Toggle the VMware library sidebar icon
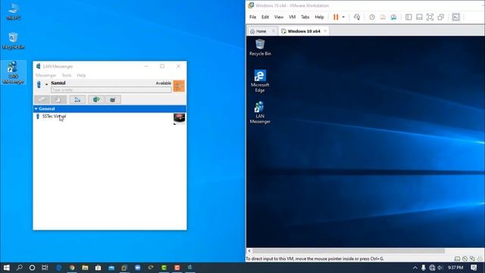The width and height of the screenshot is (485, 273). [408, 17]
